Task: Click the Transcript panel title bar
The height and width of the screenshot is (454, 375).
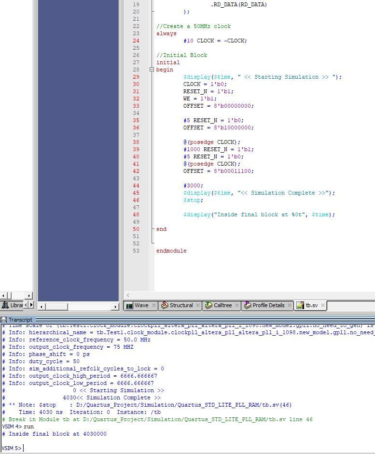Action: coord(187,320)
